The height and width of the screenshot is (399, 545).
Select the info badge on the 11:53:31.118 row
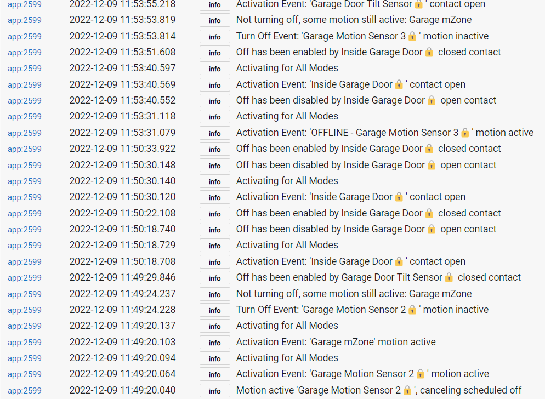(214, 117)
